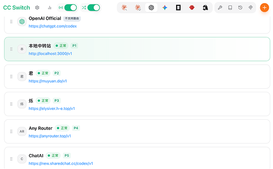The height and width of the screenshot is (169, 273).
Task: Click the 正常 status badge of 烁
Action: click(43, 101)
